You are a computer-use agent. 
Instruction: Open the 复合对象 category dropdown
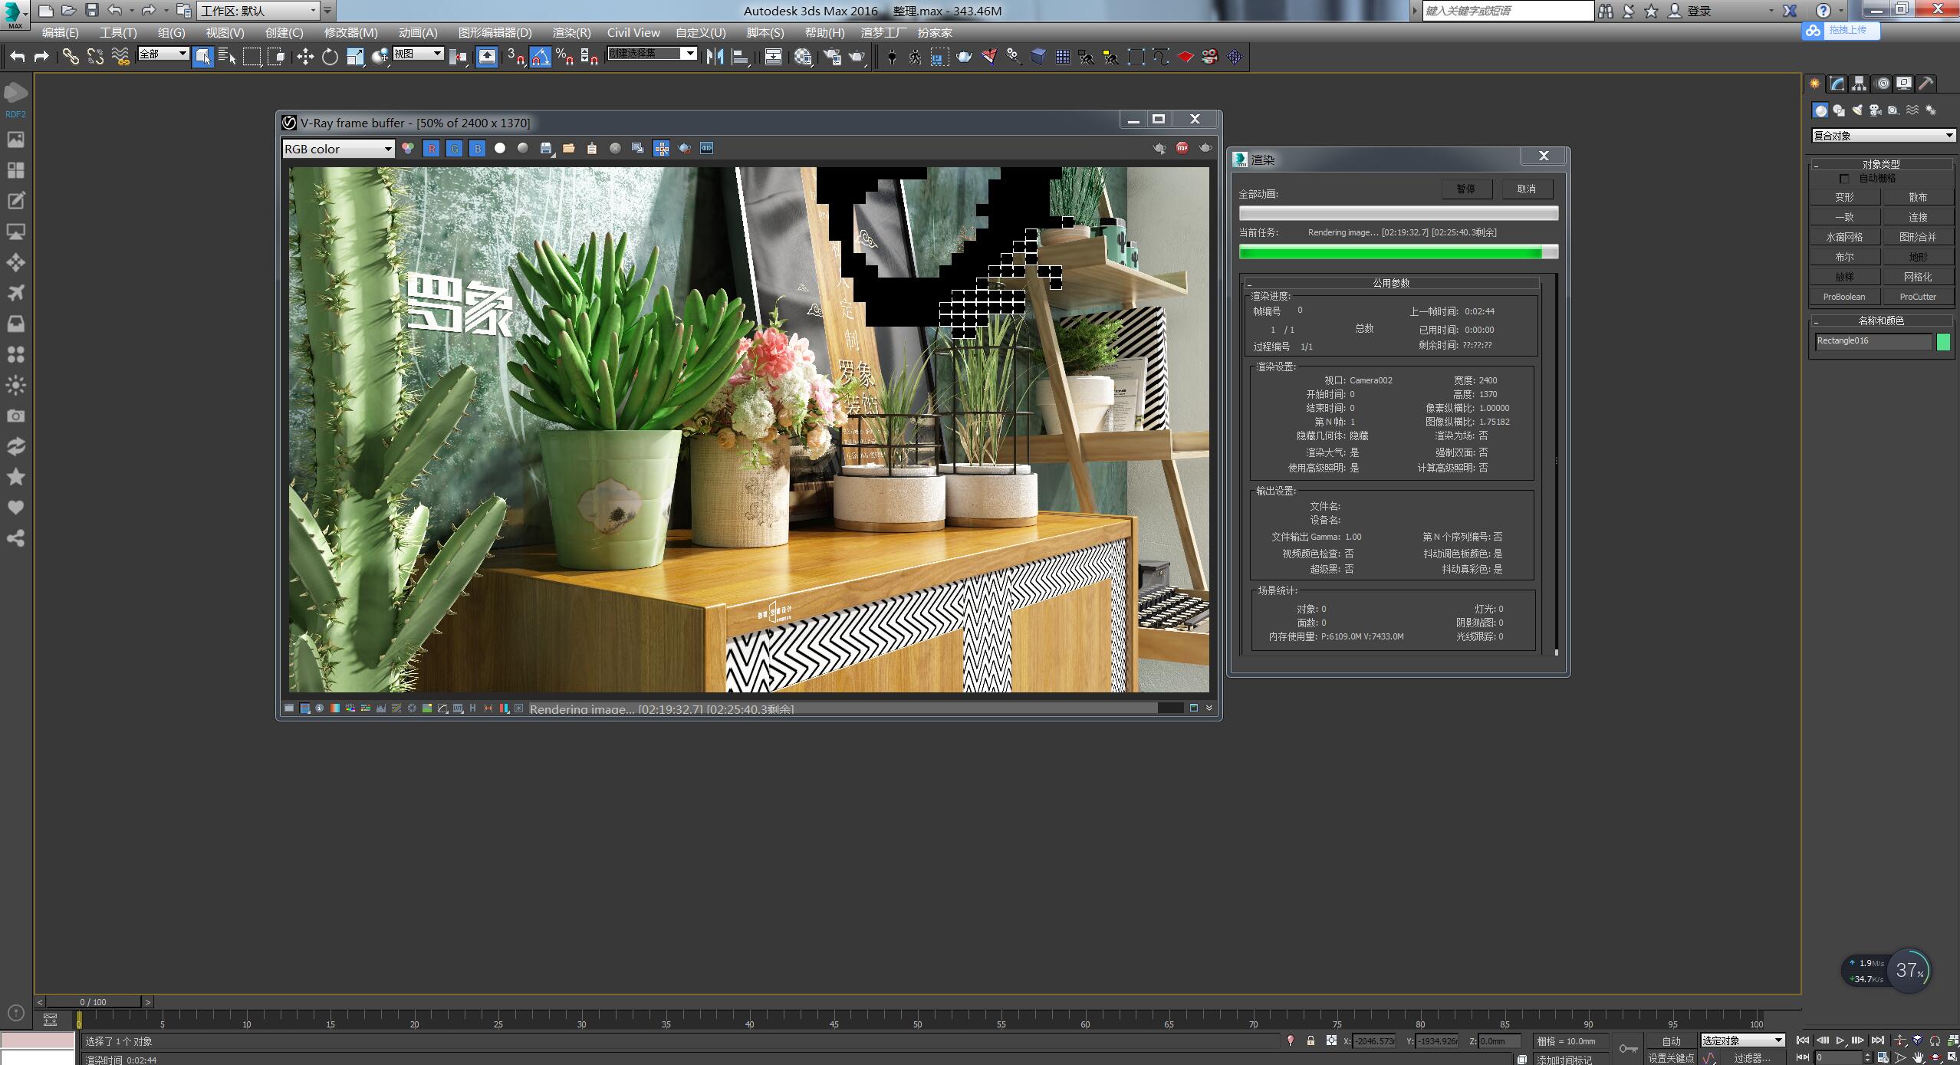coord(1883,136)
